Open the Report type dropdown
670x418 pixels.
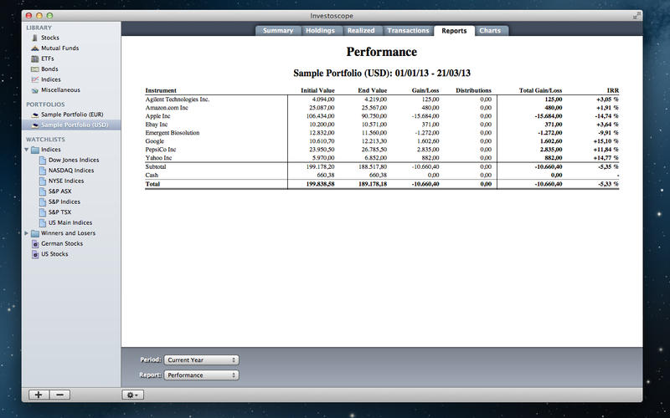pos(201,375)
